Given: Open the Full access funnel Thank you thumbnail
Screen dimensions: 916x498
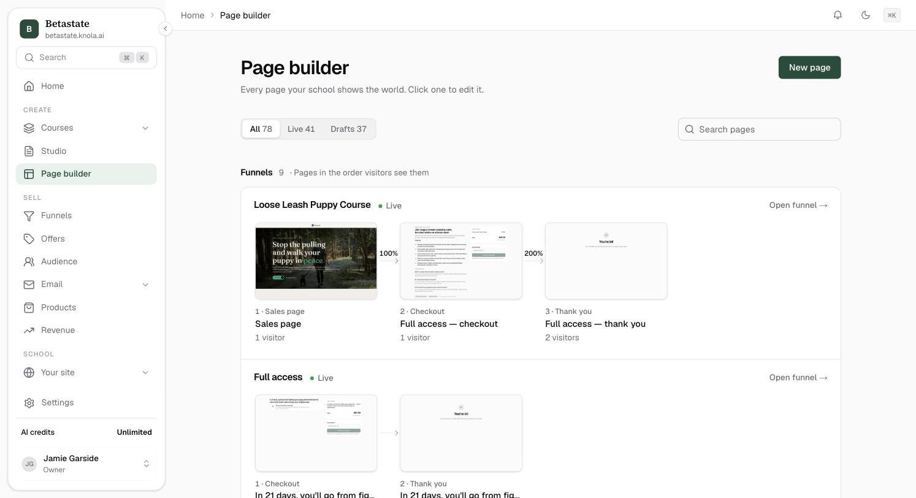Looking at the screenshot, I should click(x=461, y=434).
